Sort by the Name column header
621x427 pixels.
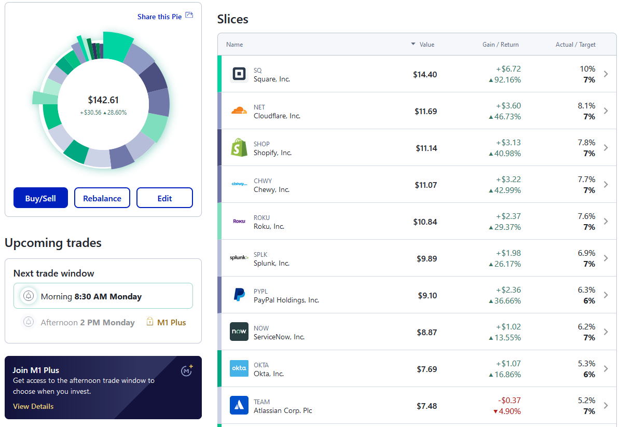[234, 45]
